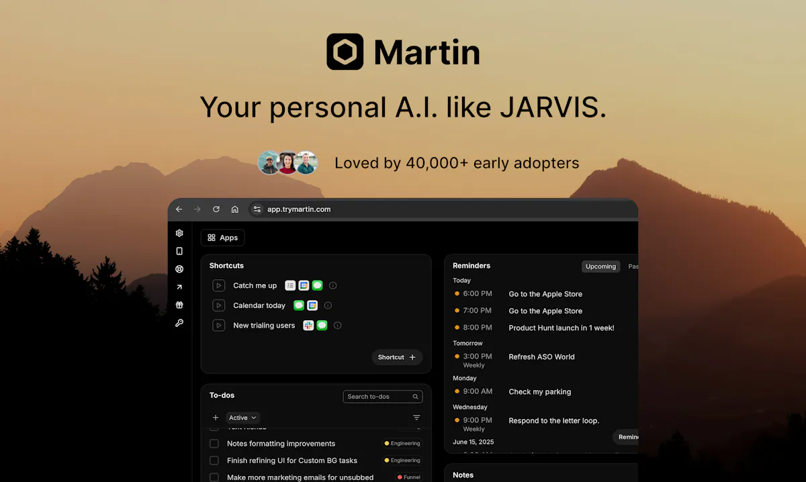This screenshot has width=806, height=482.
Task: Click the Google Calendar icon beside Catch me up
Action: [x=304, y=285]
